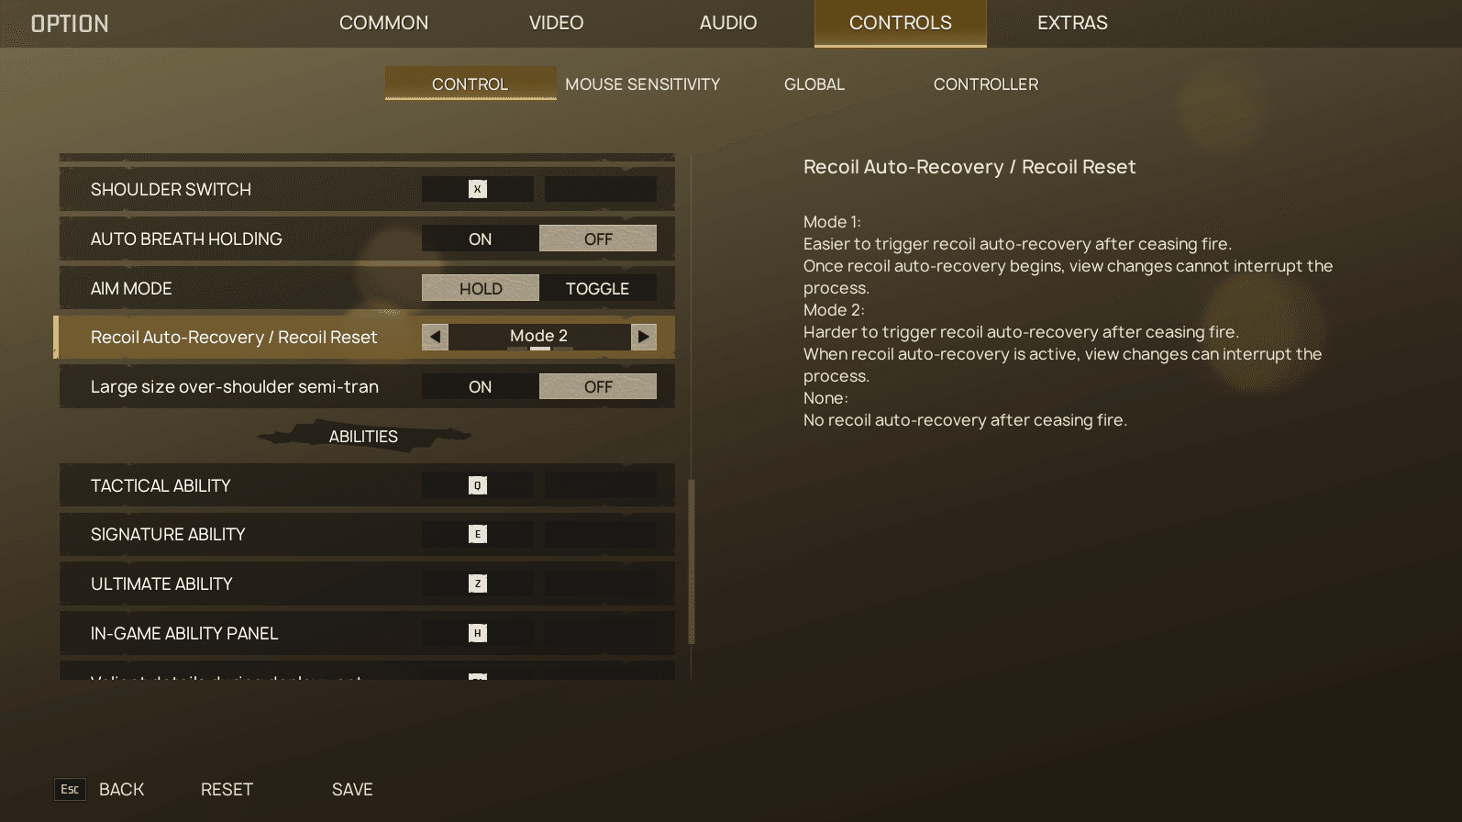This screenshot has height=822, width=1462.
Task: Click the secondary binding slot for Ultimate Ability
Action: tap(601, 583)
